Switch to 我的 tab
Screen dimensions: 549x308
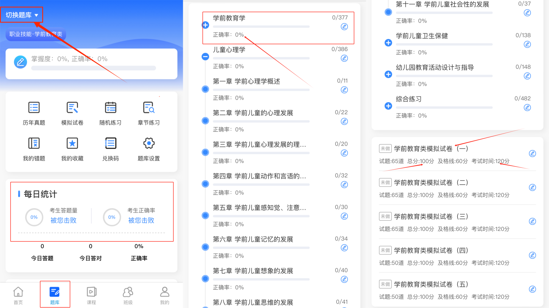[165, 295]
